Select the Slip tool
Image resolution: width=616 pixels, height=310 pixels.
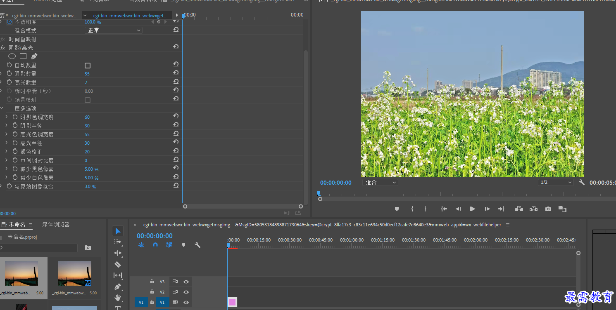(118, 275)
